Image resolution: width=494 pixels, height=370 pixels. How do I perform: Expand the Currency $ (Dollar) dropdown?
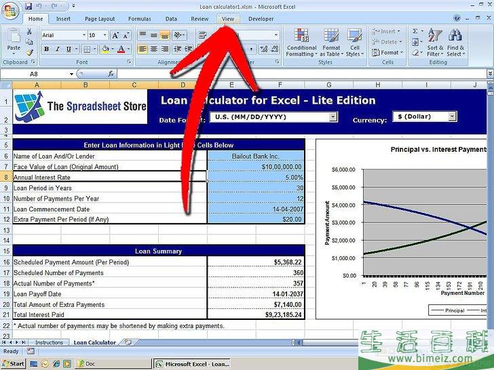tap(452, 117)
